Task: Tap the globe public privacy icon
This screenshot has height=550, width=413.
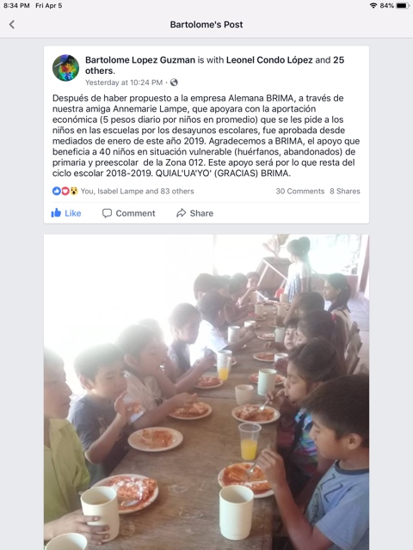Action: 174,82
